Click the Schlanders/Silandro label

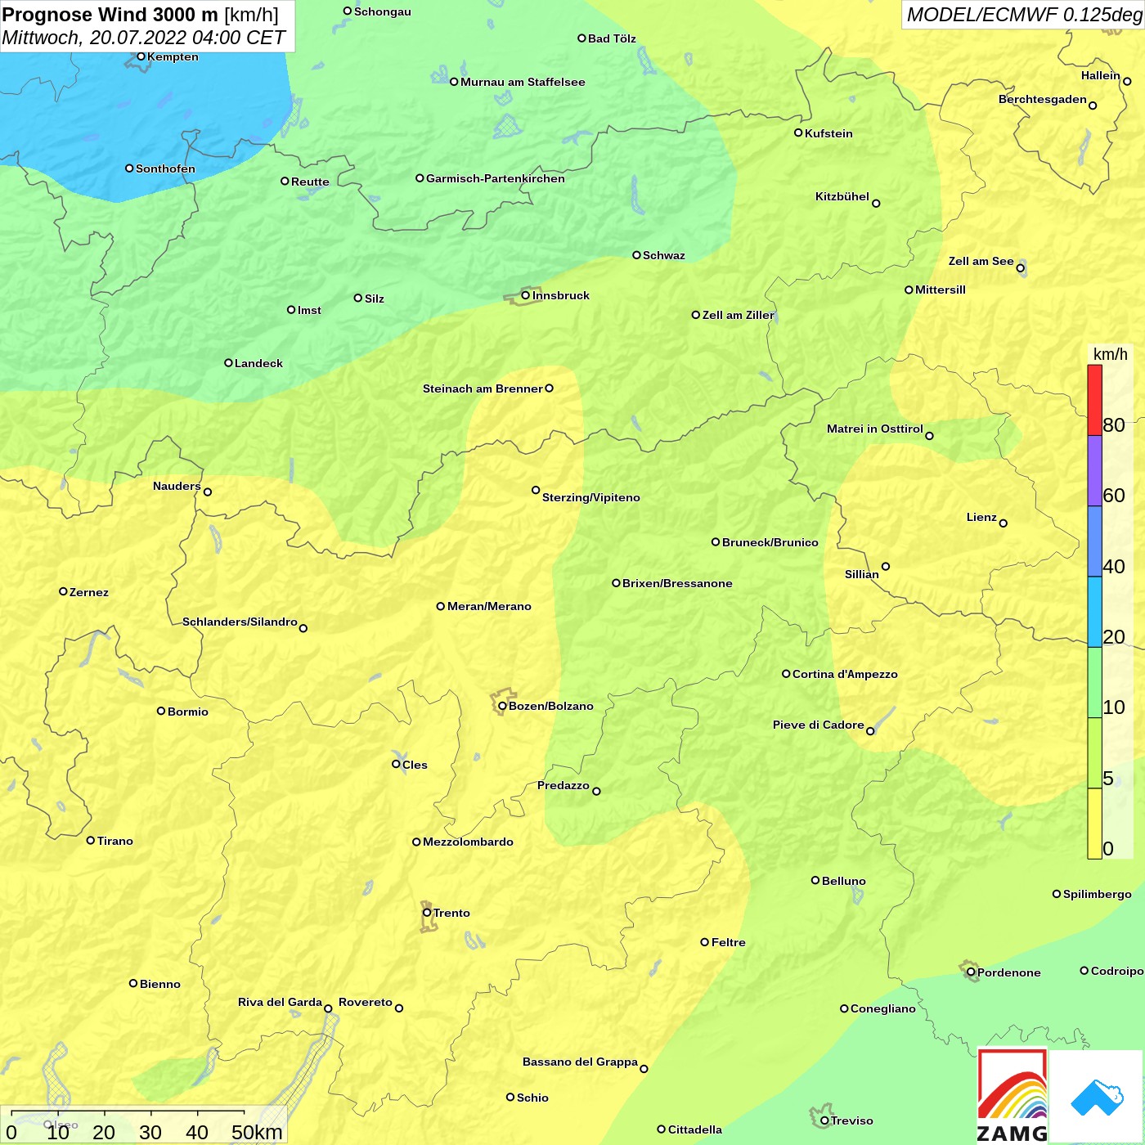(240, 622)
